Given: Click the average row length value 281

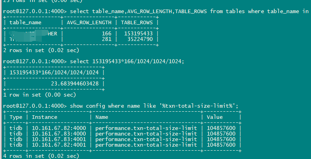Looking at the screenshot, I should tap(107, 39).
